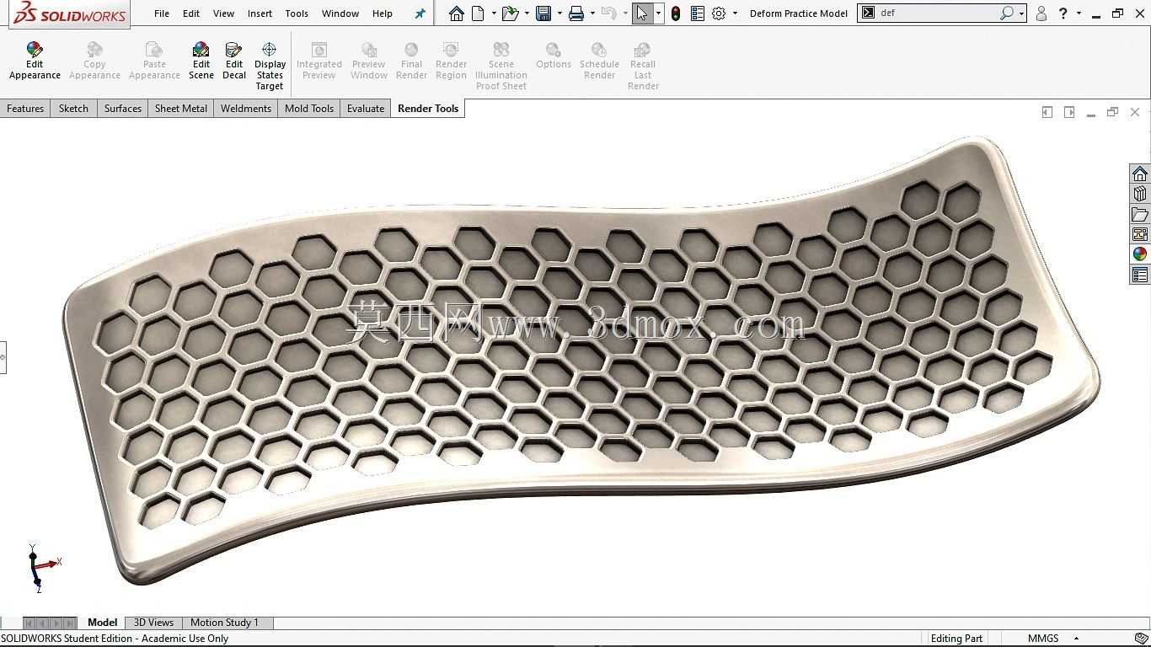Open the Insert menu
This screenshot has height=647, width=1151.
pyautogui.click(x=260, y=13)
